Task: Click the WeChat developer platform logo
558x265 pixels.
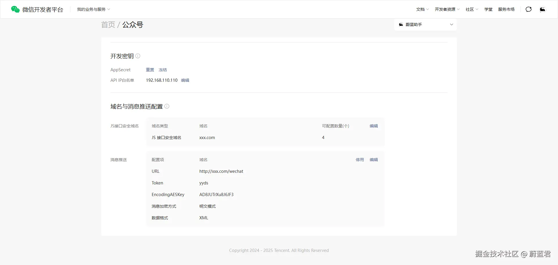Action: pos(15,9)
